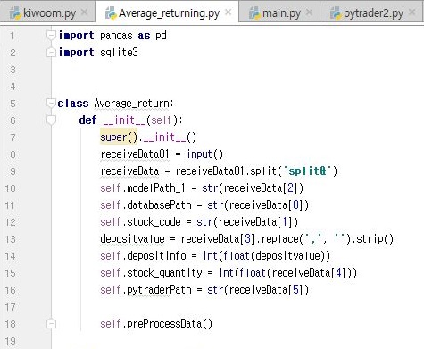424x349 pixels.
Task: Collapse the __init__ method fold marker
Action: coord(51,120)
